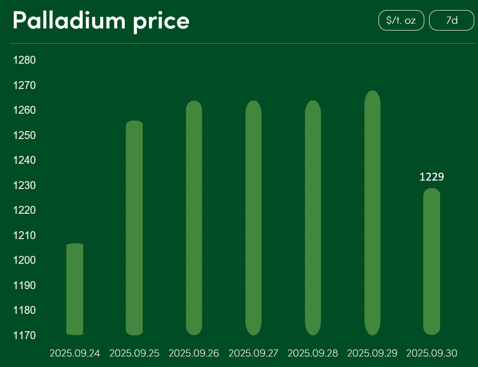Click the 2025.09.25 date label

click(134, 353)
